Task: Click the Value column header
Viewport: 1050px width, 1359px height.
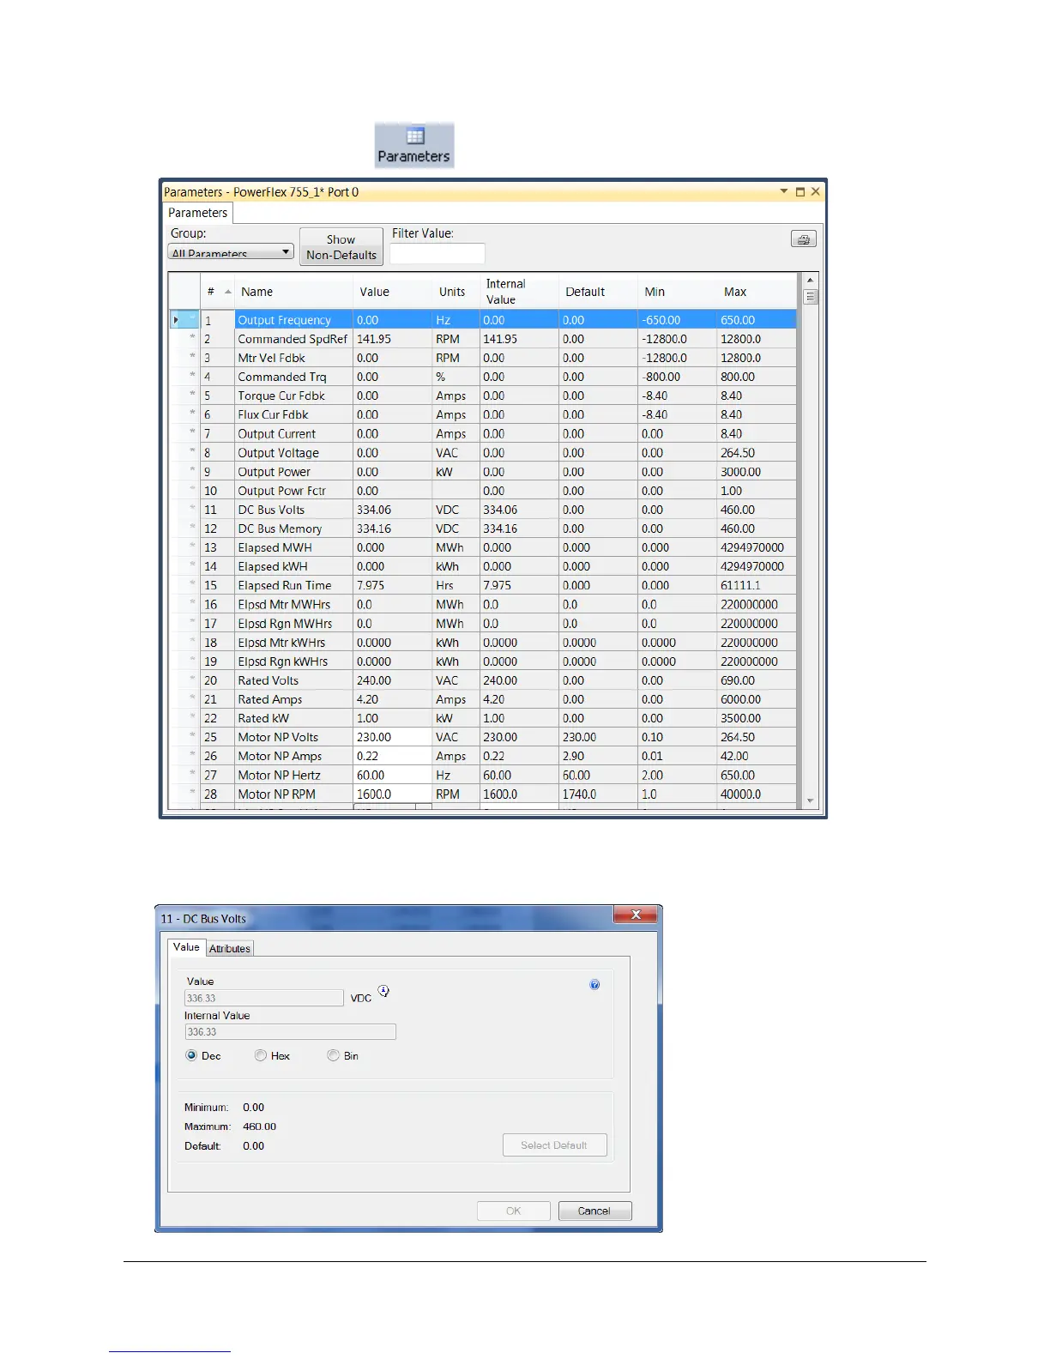Action: coord(392,292)
